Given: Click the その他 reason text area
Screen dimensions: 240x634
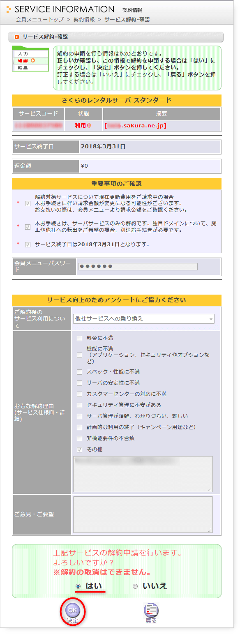Looking at the screenshot, I should point(143,474).
